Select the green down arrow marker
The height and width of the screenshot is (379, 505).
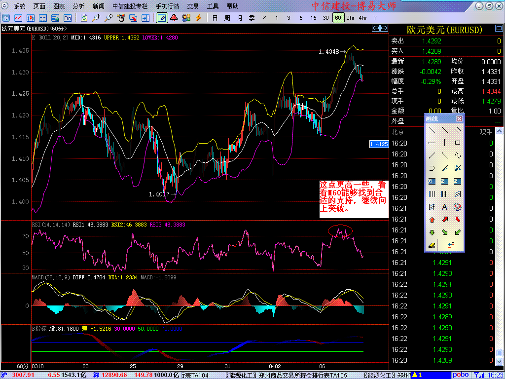coord(432,232)
